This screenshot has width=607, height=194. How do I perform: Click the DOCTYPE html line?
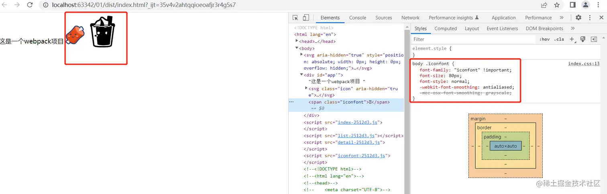click(x=314, y=28)
